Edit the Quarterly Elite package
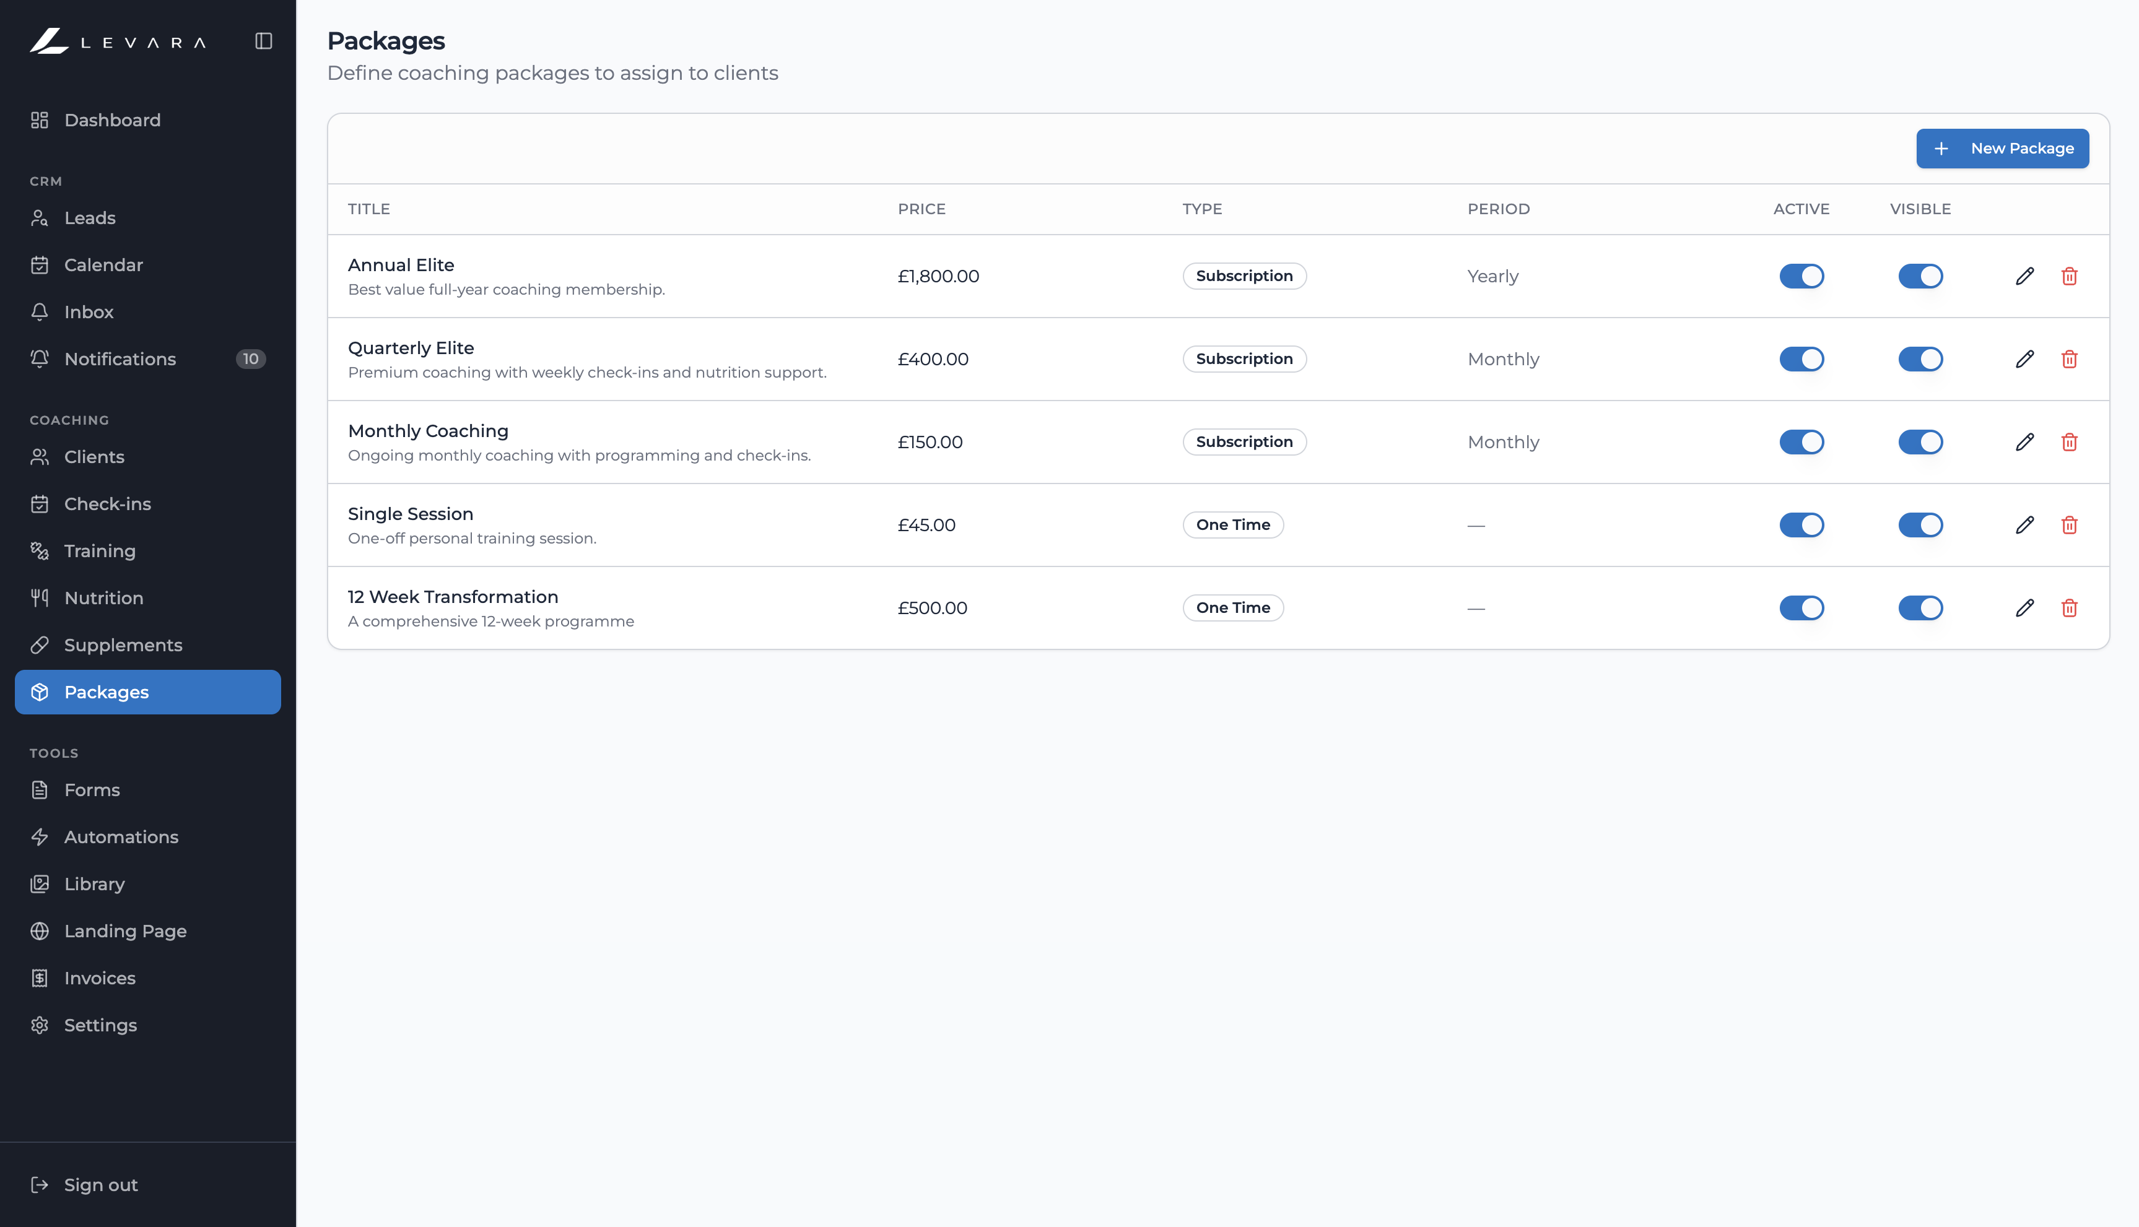The image size is (2139, 1227). tap(2024, 359)
